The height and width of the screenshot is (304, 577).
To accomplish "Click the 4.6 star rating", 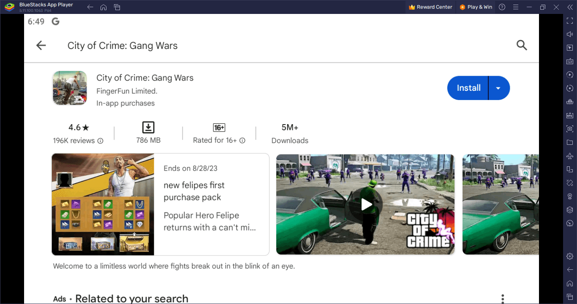I will click(x=79, y=128).
